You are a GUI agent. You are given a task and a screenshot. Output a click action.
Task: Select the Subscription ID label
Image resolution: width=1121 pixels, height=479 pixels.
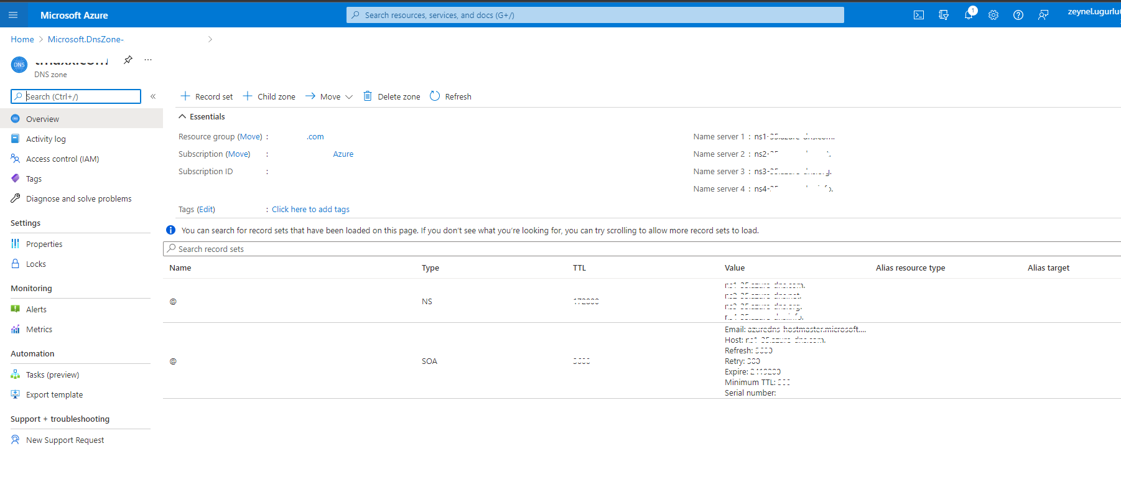205,171
